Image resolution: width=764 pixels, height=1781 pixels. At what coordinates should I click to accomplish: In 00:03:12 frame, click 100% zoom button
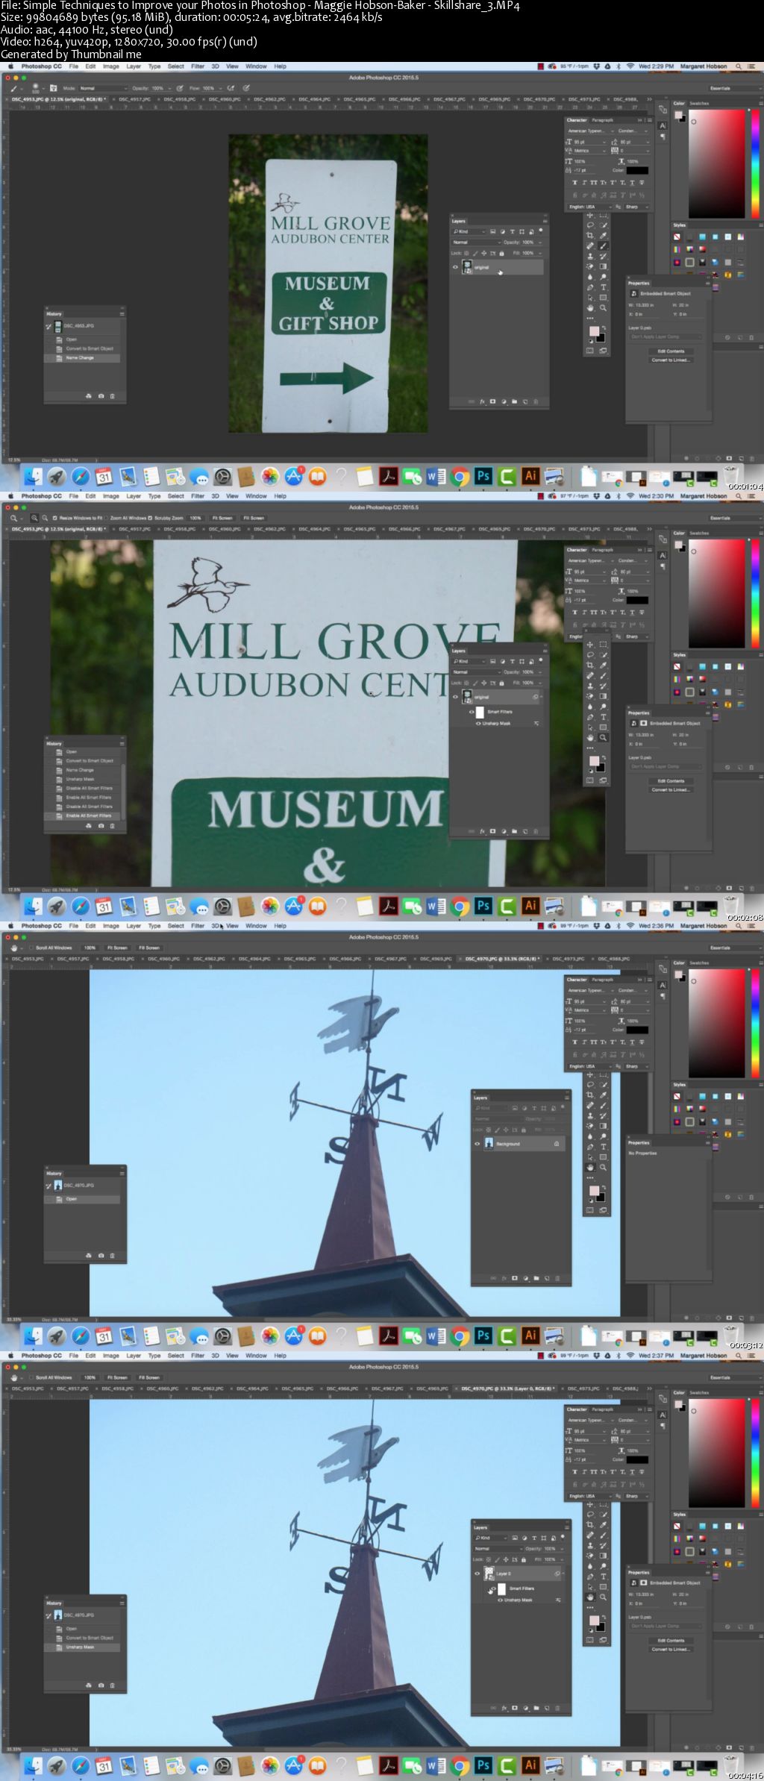tap(90, 948)
